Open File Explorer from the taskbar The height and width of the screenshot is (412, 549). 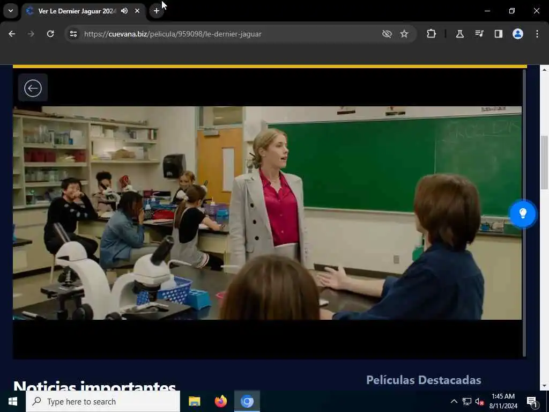point(194,401)
